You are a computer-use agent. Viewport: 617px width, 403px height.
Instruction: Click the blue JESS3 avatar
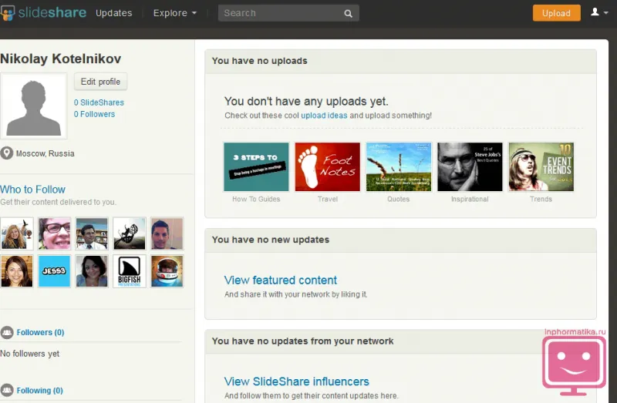[54, 271]
